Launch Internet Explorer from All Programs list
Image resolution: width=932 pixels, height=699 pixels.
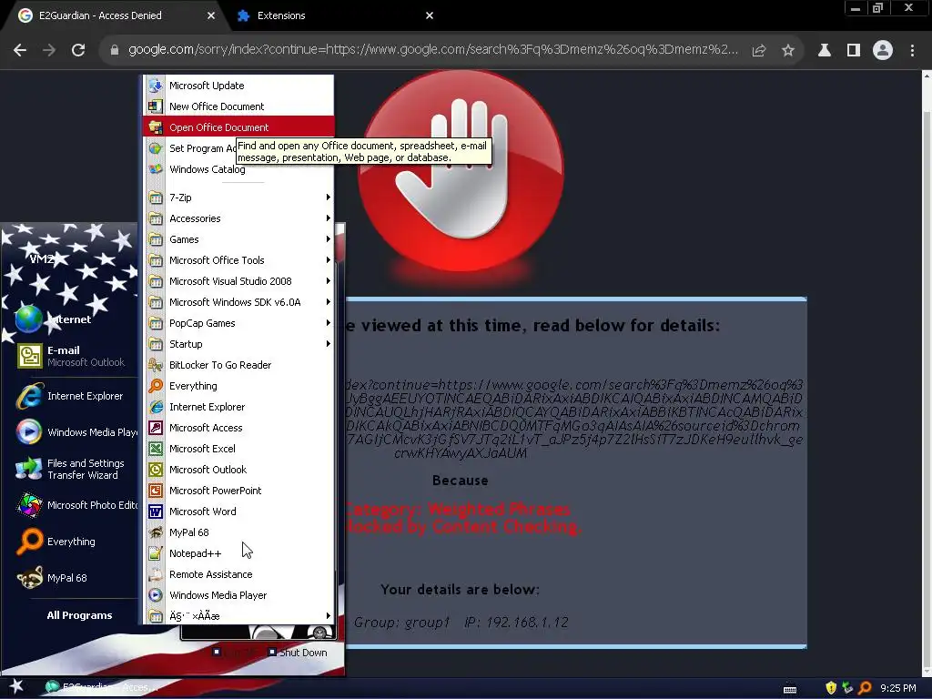pyautogui.click(x=238, y=407)
